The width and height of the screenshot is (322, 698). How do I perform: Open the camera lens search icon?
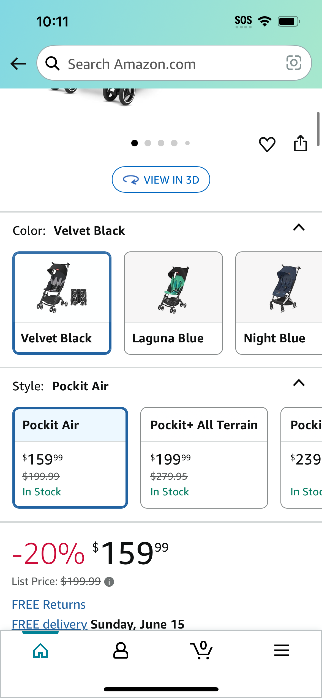(294, 63)
